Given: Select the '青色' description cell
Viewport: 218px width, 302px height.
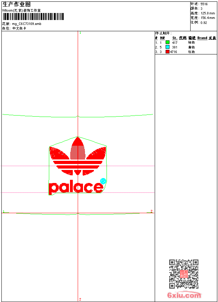Looking at the screenshot, I should click(192, 47).
